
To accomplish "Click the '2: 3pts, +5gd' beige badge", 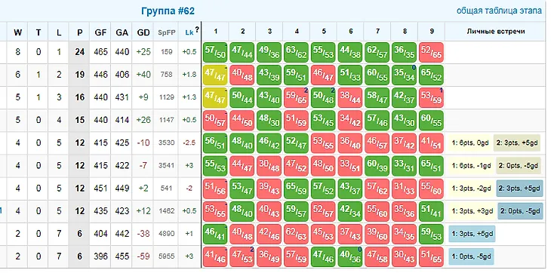I will point(517,143).
